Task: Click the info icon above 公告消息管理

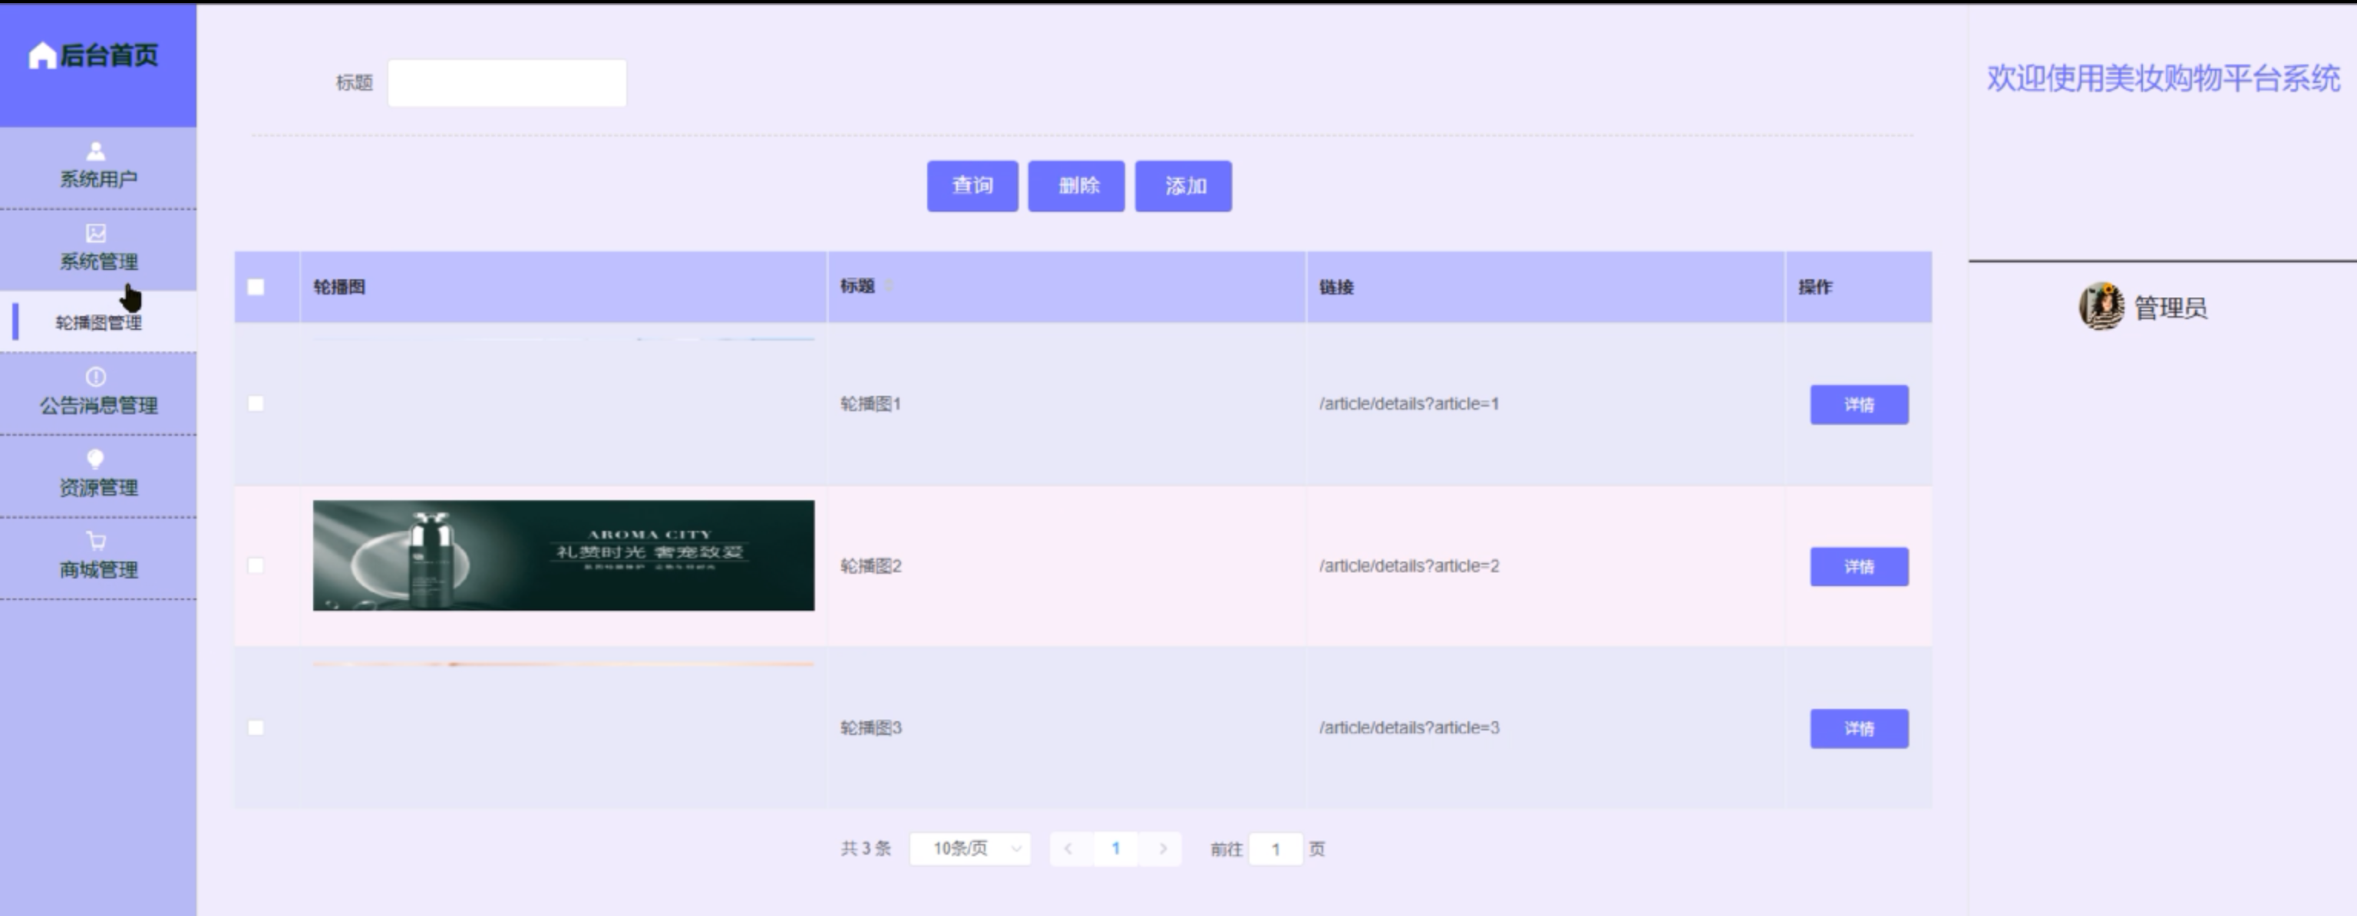Action: click(x=96, y=377)
